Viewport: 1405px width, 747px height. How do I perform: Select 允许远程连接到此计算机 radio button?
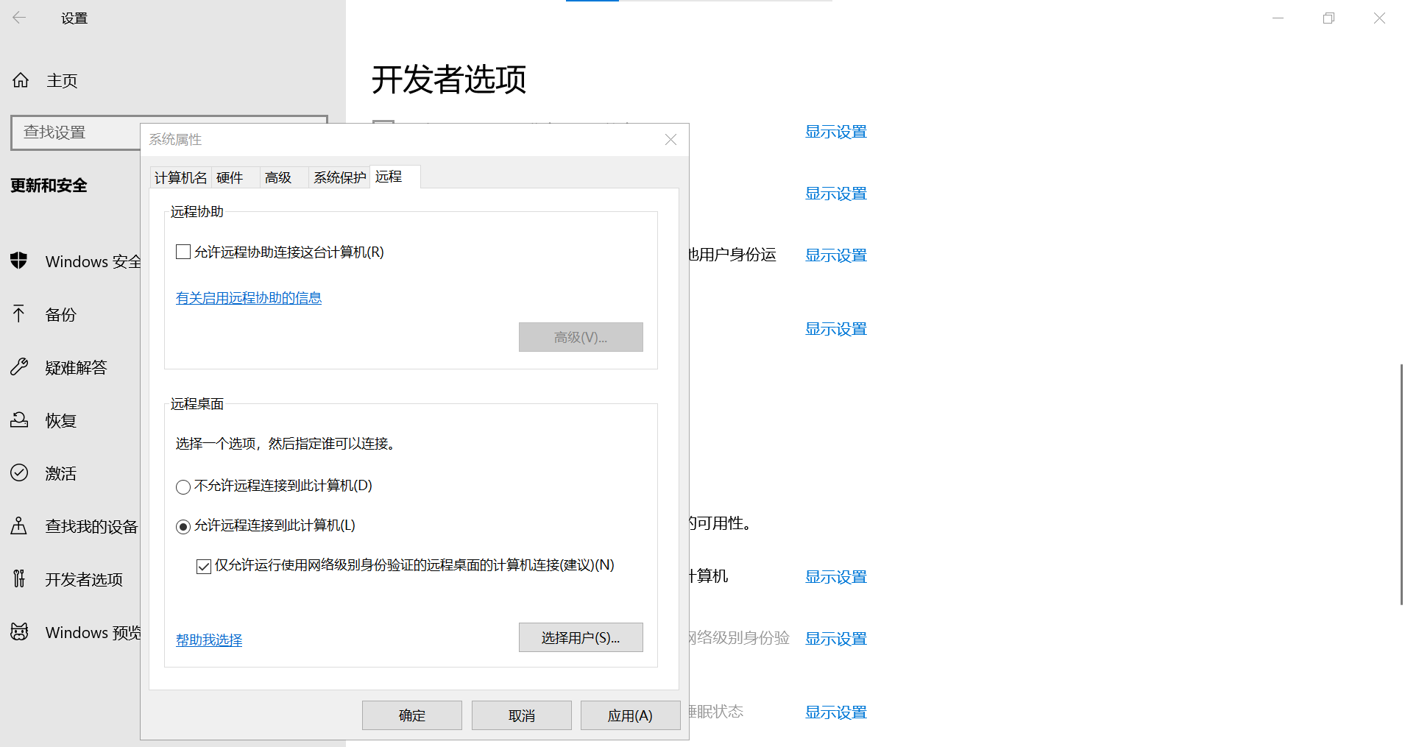tap(183, 527)
